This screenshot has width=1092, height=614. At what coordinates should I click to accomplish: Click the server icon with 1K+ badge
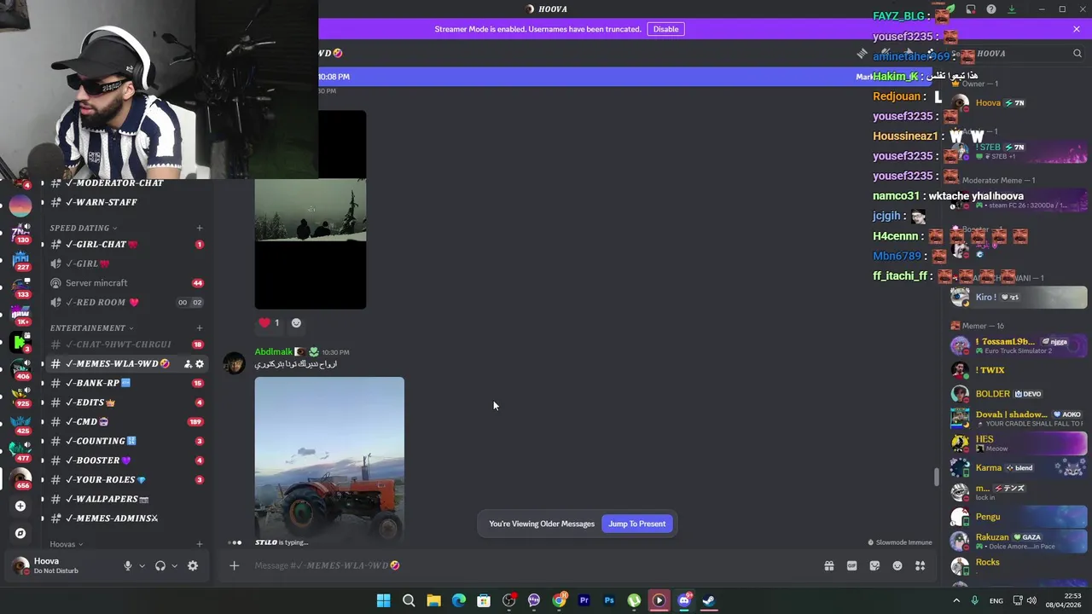[21, 314]
